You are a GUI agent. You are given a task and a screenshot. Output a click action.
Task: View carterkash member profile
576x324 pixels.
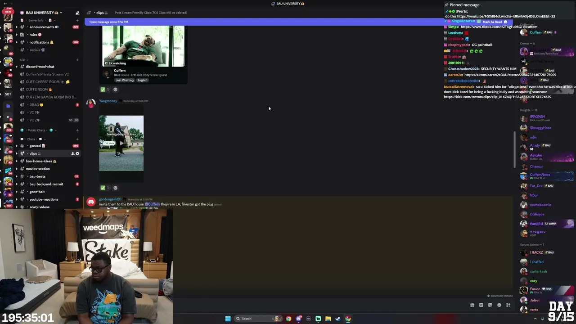(539, 271)
